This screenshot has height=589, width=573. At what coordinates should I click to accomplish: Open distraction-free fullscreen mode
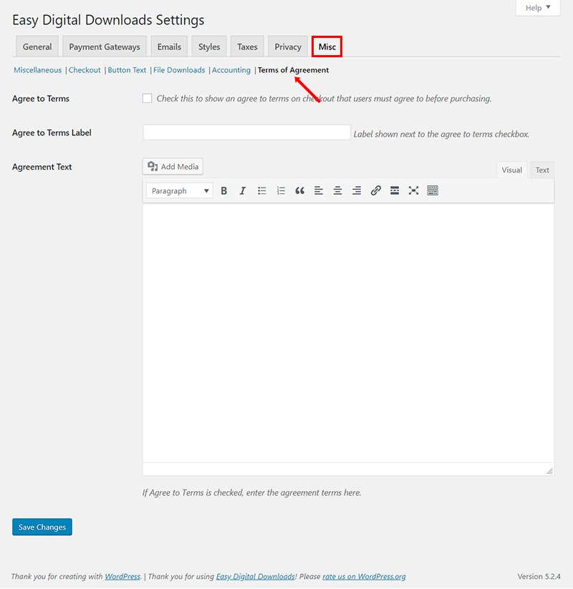tap(413, 191)
